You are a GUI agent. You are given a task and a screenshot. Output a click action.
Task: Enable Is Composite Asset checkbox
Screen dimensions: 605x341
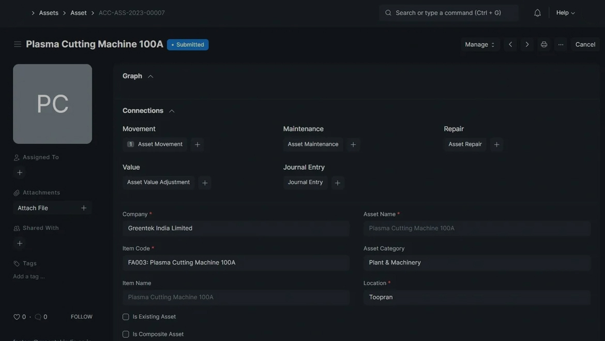point(126,334)
